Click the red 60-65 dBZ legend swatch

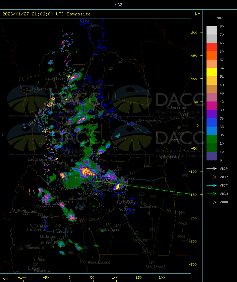pyautogui.click(x=212, y=47)
